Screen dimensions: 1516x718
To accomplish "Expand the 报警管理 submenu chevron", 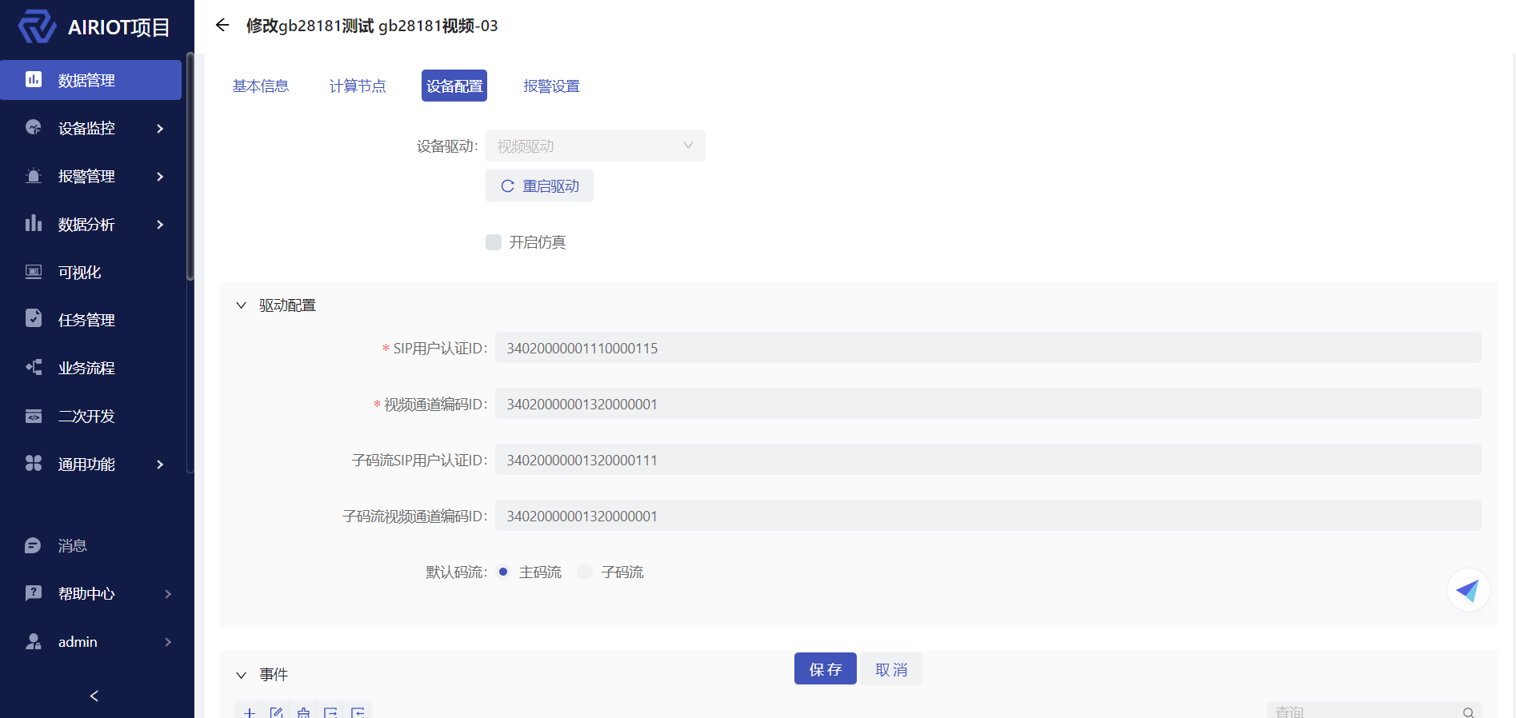I will pyautogui.click(x=160, y=176).
